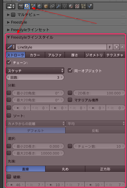Open the Render Layers properties tab
Viewport: 127px width, 188px height.
27,6
